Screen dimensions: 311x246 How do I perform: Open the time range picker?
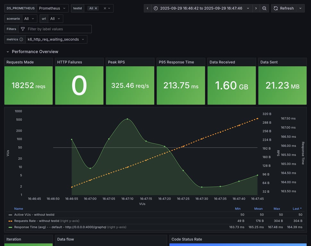coord(202,8)
